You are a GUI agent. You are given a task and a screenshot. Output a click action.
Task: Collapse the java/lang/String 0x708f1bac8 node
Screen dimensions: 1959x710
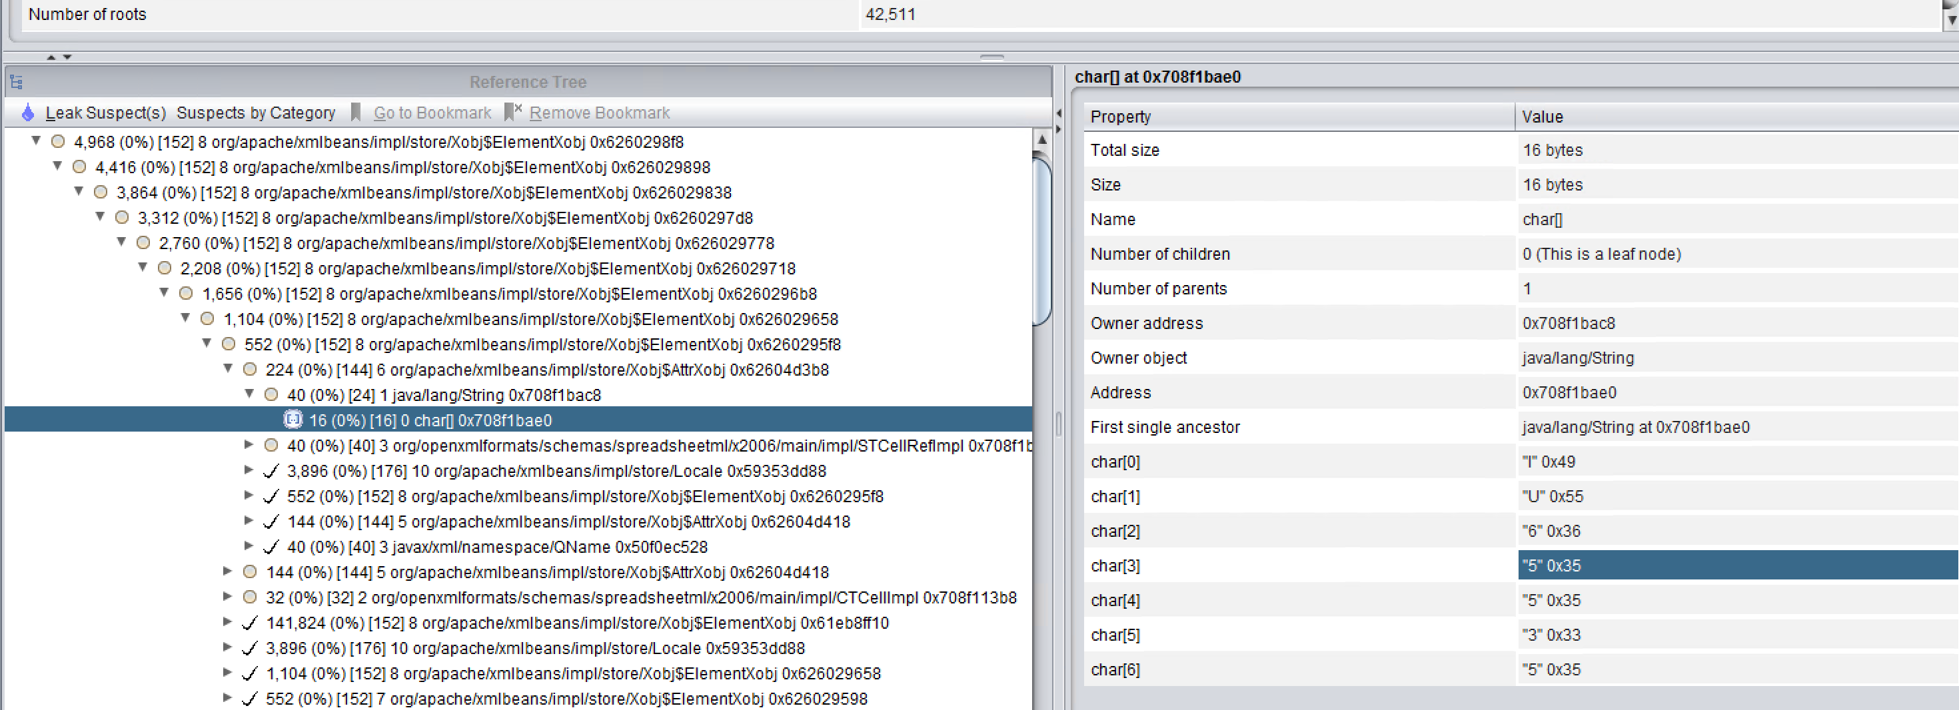pos(249,394)
